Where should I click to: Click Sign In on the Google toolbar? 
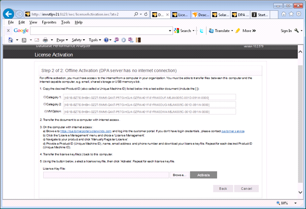pyautogui.click(x=286, y=31)
